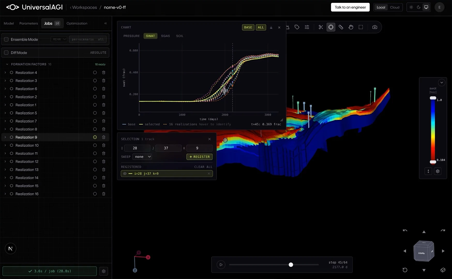Open the MEAN ensemble dropdown
Screen dimensions: 452x279
click(x=59, y=39)
